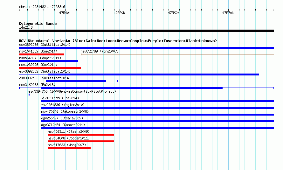This screenshot has width=283, height=170.
Task: Click the blue esv3892533 gain bar
Action: (x=76, y=81)
